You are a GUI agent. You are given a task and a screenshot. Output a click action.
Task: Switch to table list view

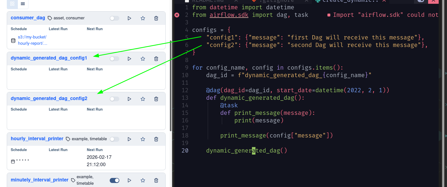click(x=23, y=4)
